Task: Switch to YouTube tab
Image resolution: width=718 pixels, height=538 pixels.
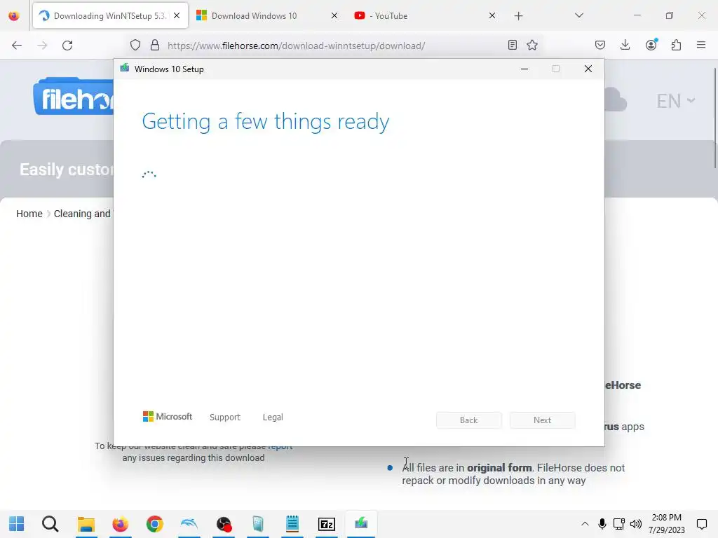Action: pyautogui.click(x=426, y=15)
